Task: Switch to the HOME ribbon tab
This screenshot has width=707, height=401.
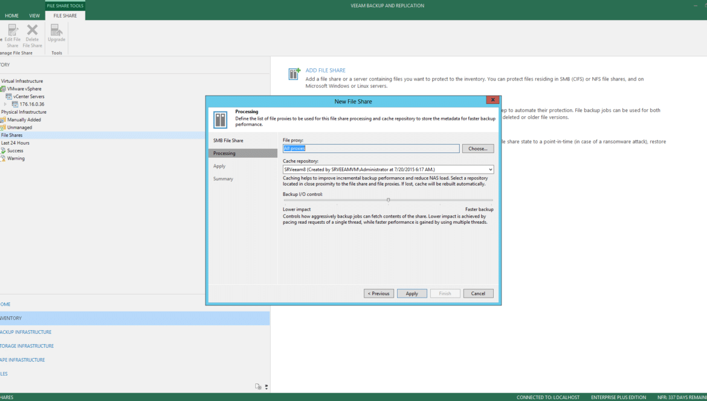Action: [x=11, y=16]
